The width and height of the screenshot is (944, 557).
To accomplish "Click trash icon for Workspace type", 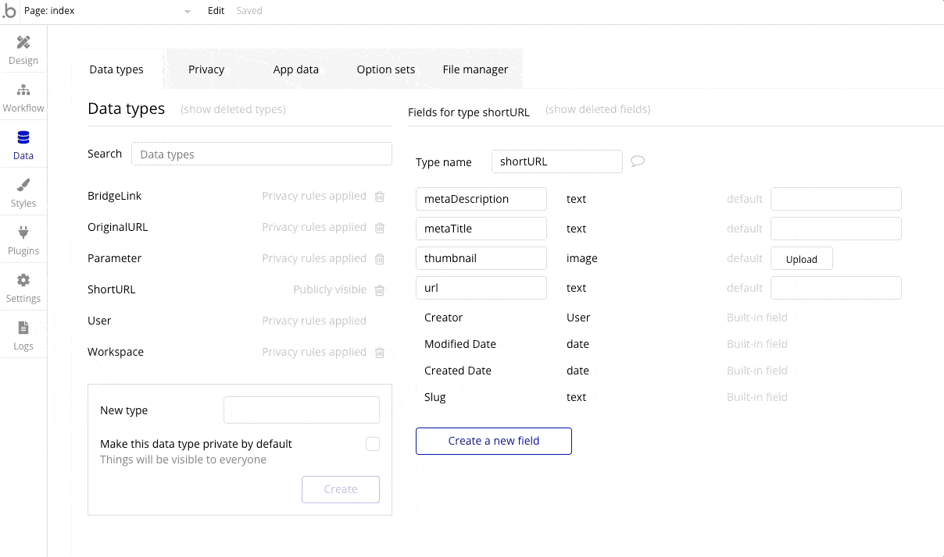I will 380,353.
